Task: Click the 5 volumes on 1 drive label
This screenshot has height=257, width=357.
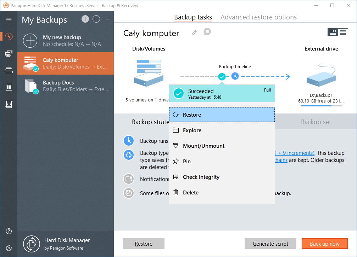Action: click(147, 100)
